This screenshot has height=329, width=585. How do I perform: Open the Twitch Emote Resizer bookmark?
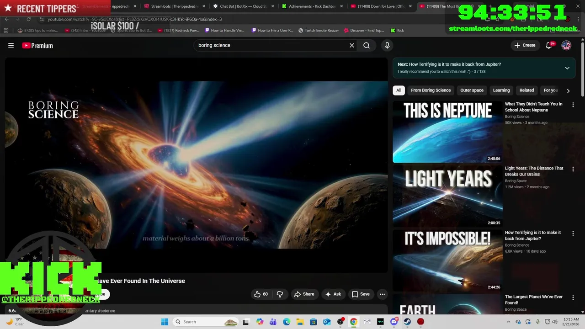319,30
